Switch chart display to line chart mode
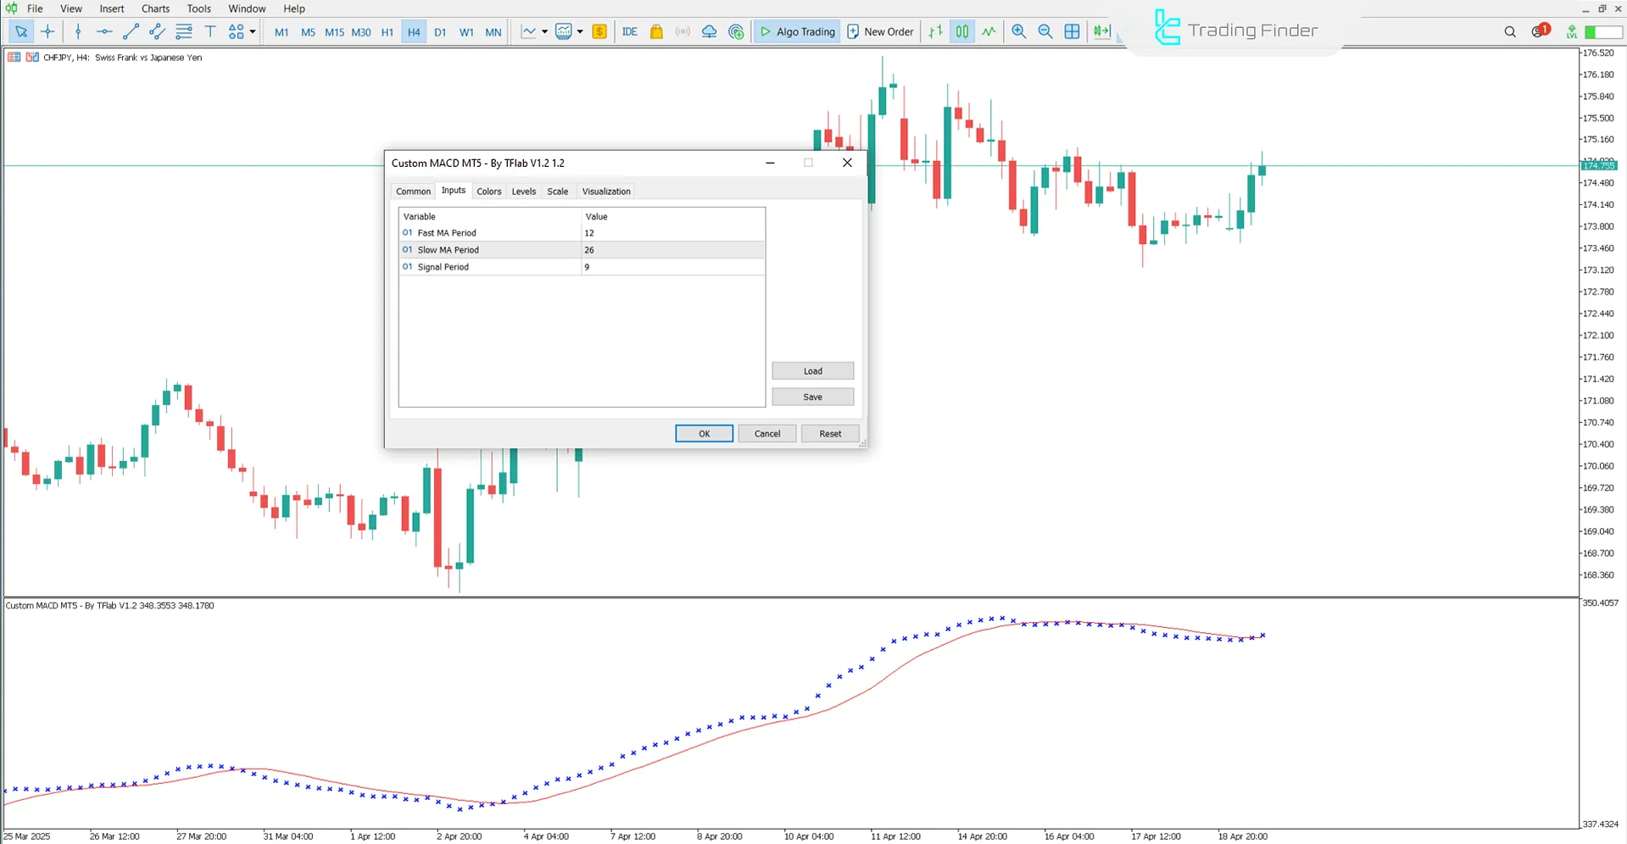The height and width of the screenshot is (844, 1627). tap(989, 31)
